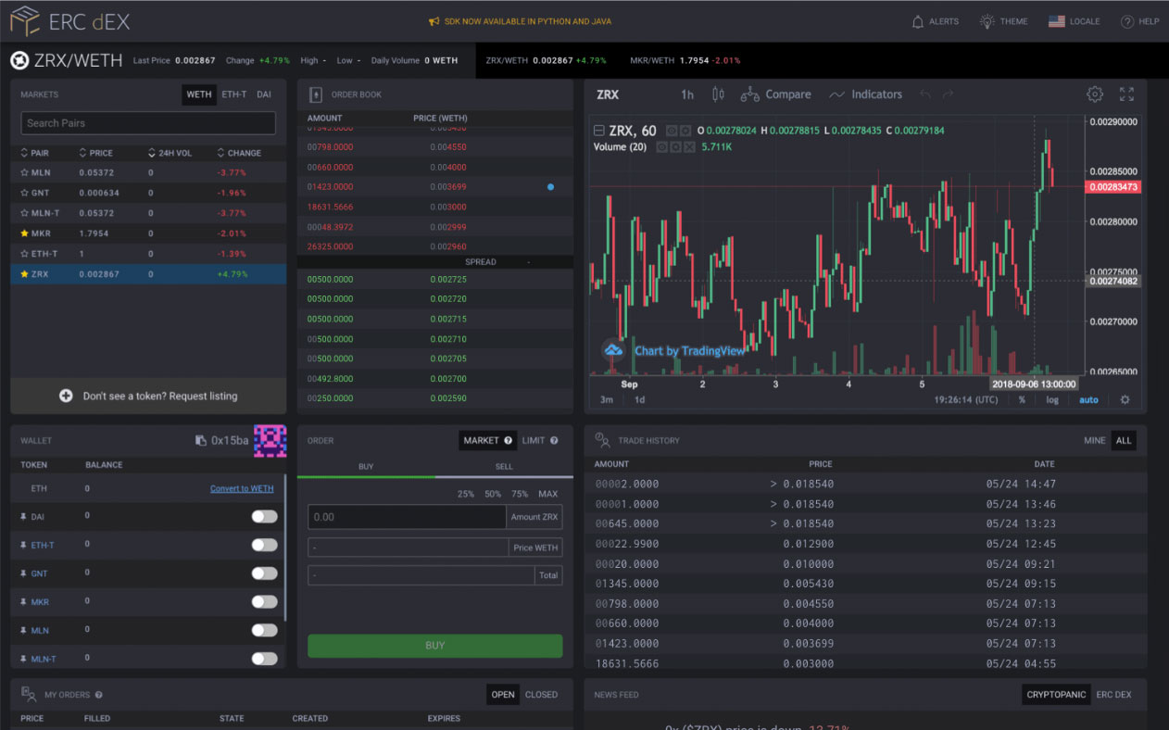
Task: Sort markets by the Price column
Action: pos(96,153)
